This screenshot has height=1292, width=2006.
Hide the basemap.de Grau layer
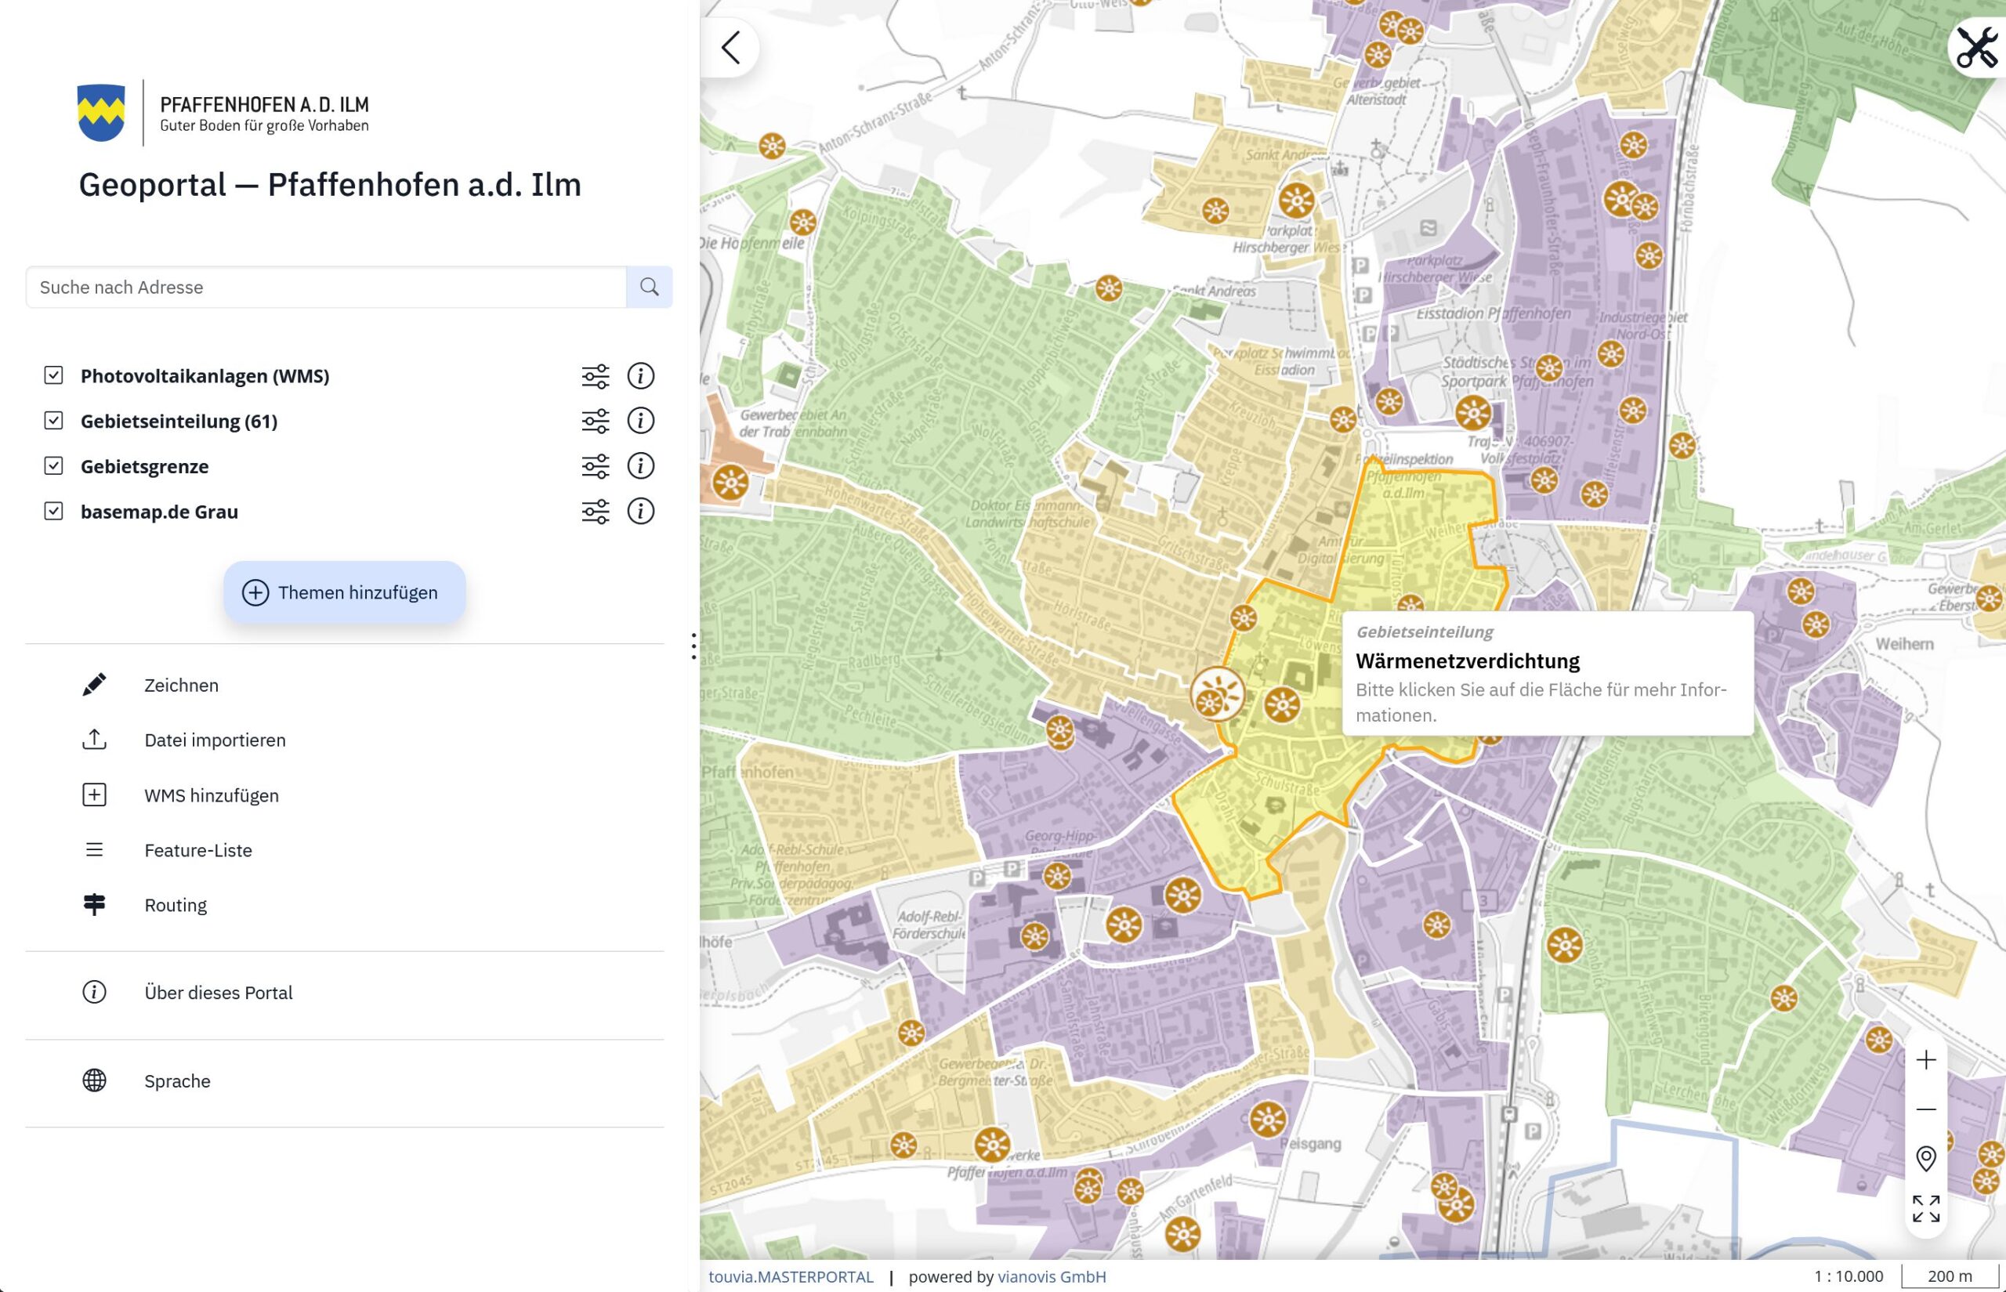[x=51, y=511]
